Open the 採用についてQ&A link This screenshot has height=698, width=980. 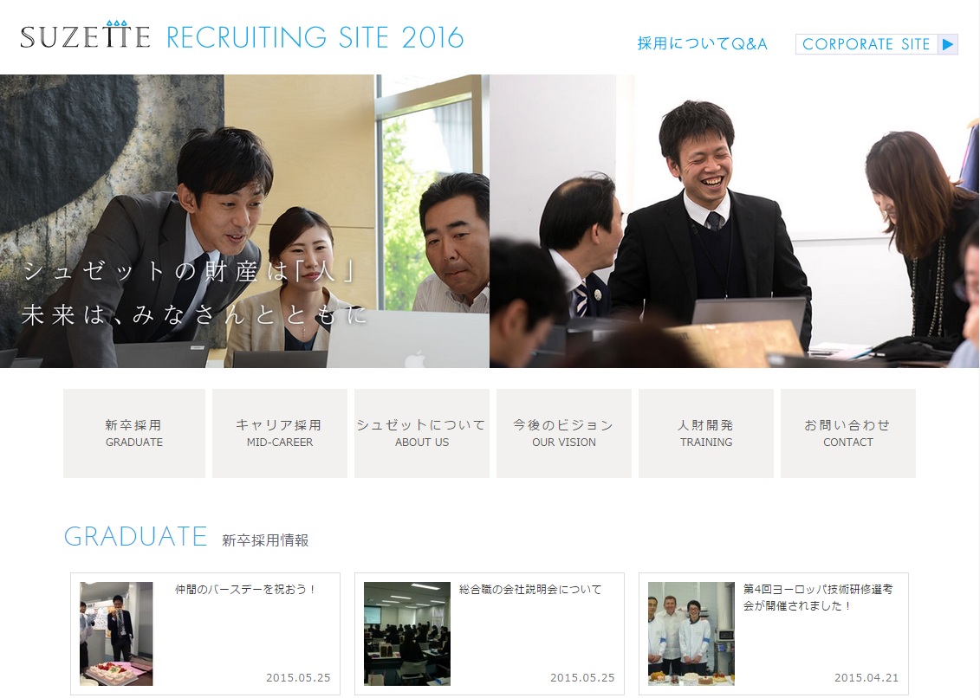702,44
